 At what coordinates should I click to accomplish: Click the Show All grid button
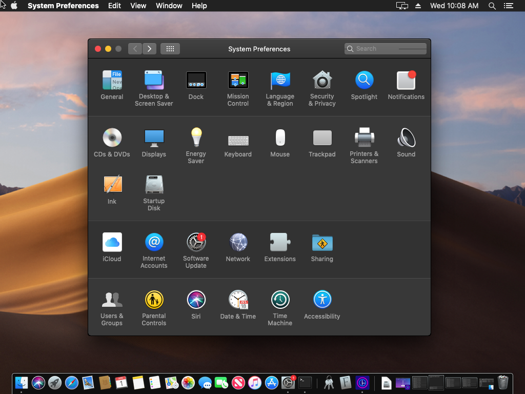[x=170, y=49]
